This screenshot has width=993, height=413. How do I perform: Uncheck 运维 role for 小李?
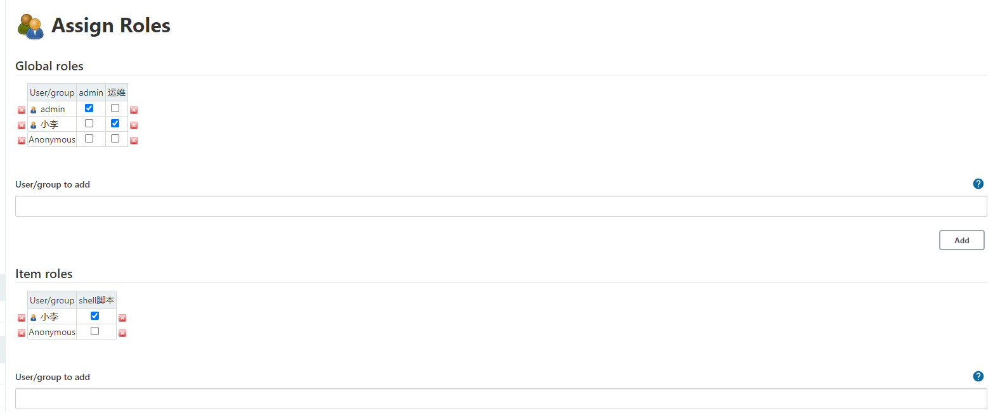115,124
